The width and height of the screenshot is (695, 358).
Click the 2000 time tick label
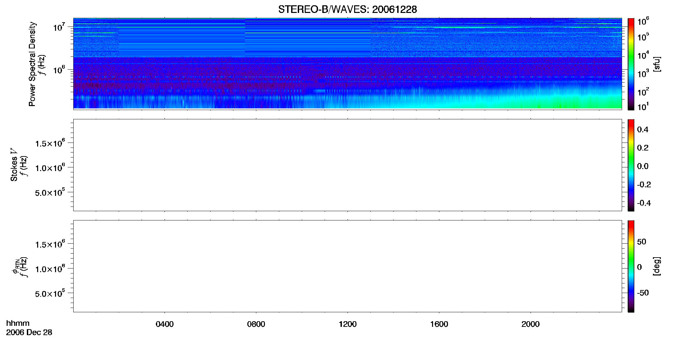coord(531,324)
